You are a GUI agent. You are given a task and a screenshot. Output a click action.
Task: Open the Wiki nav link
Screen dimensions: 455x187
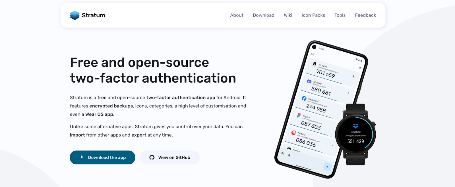tap(288, 15)
